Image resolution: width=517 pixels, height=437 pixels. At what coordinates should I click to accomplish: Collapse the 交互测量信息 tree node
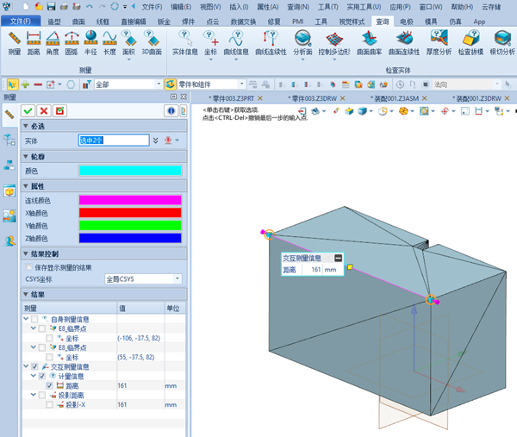pos(26,366)
